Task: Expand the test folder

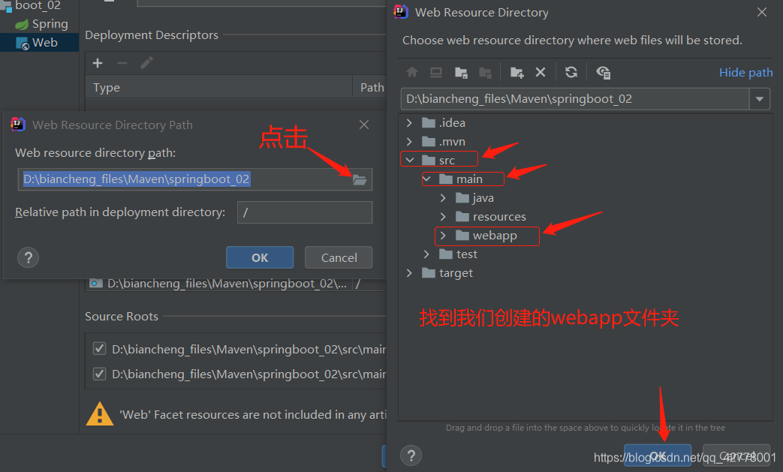Action: click(x=426, y=254)
